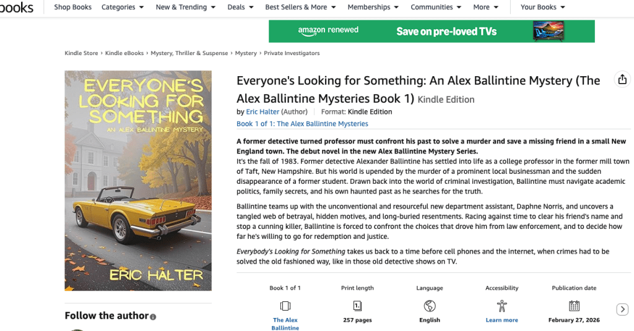The width and height of the screenshot is (634, 331).
Task: Open the yellow car book cover image
Action: tap(138, 181)
